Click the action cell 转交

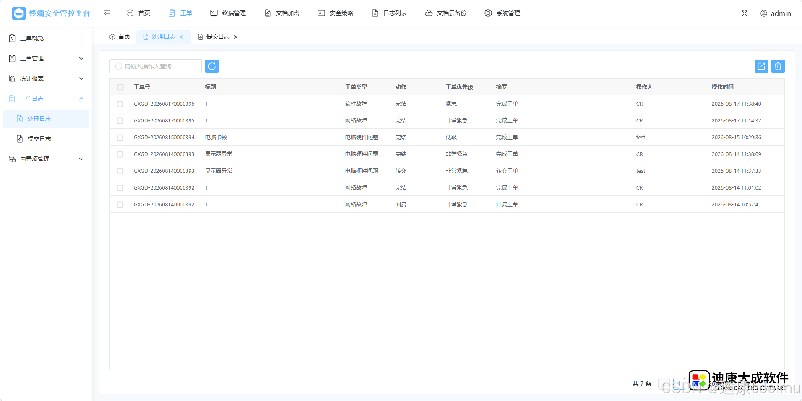401,171
